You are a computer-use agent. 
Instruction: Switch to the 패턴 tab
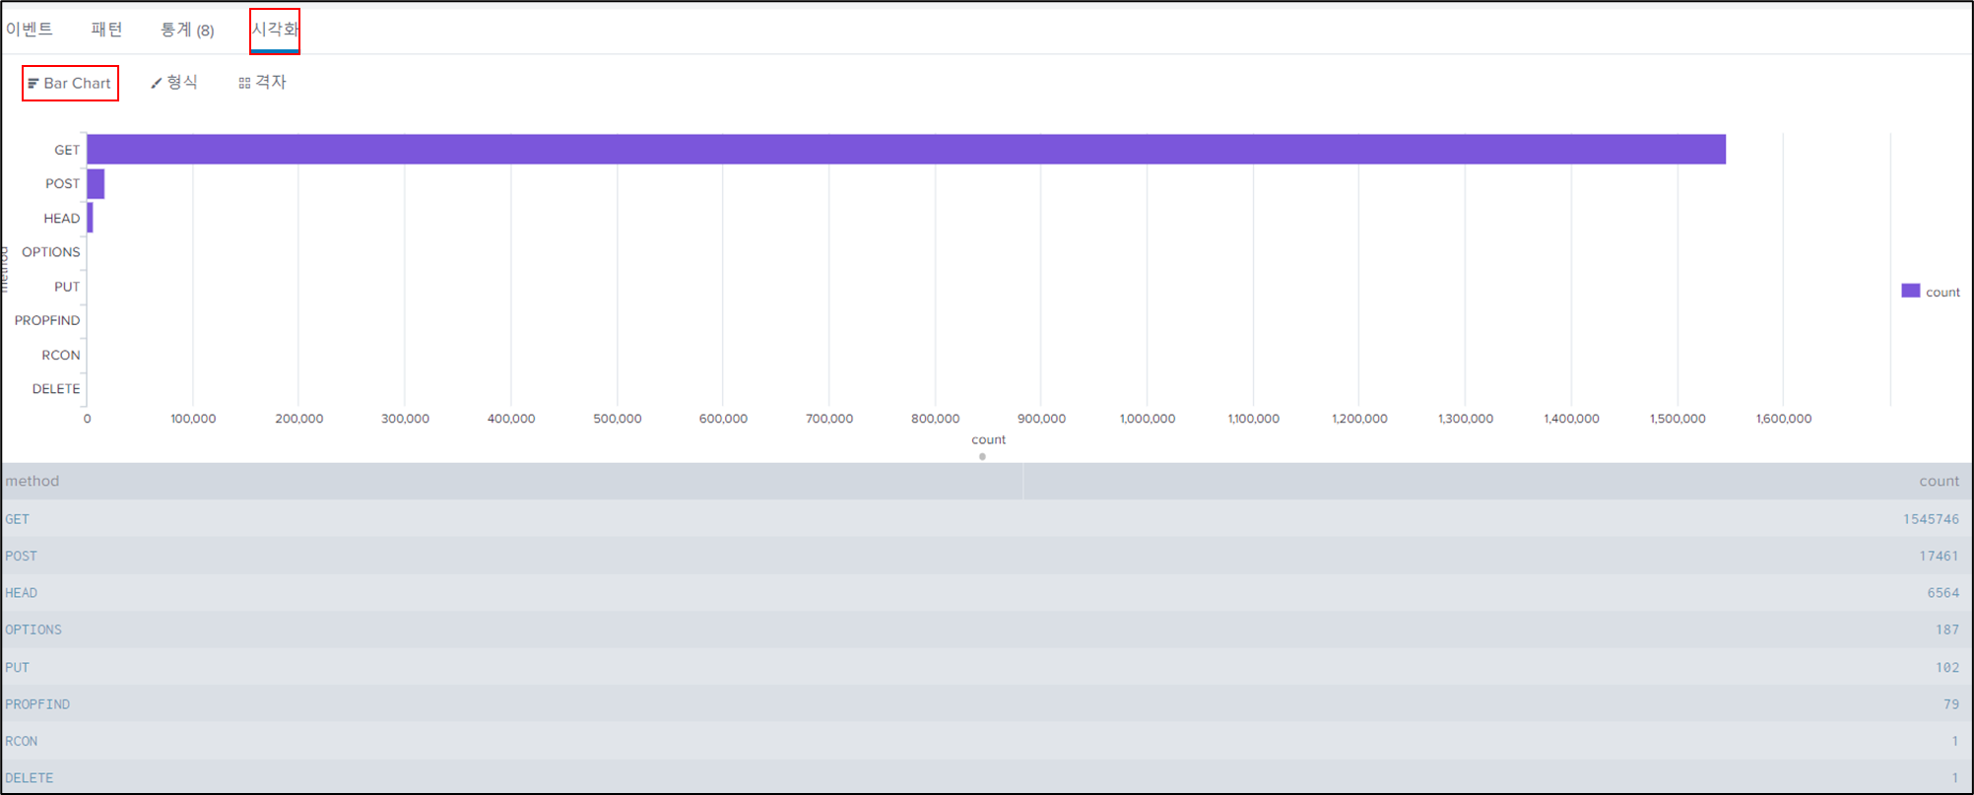106,30
